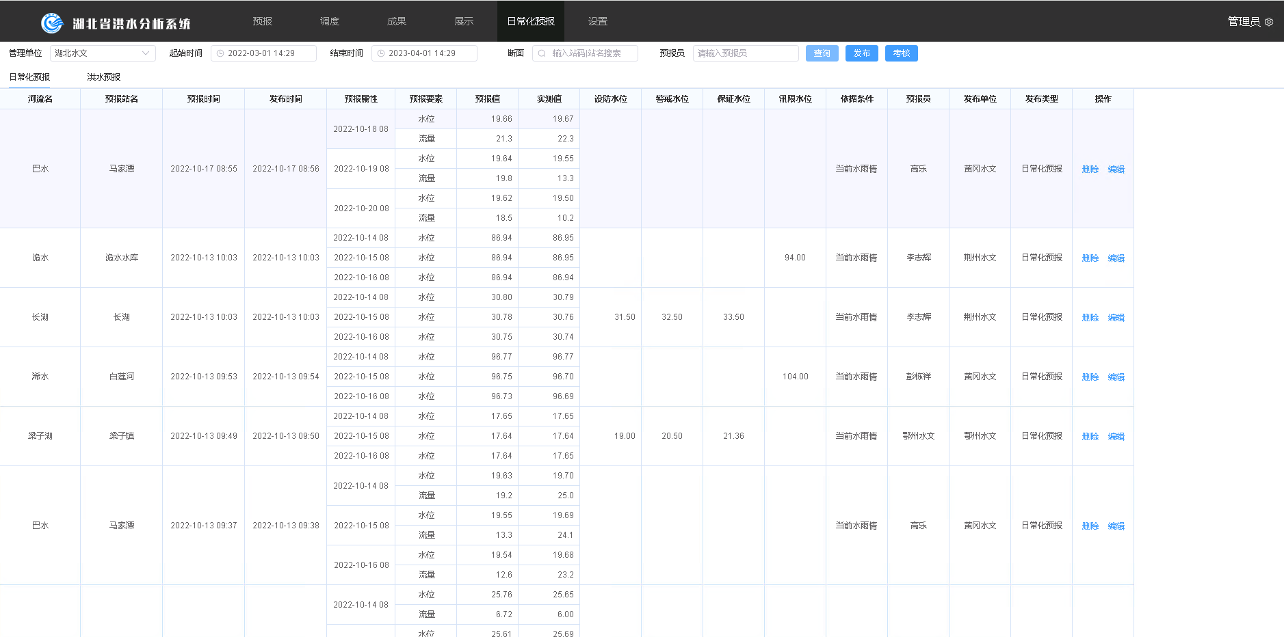Viewport: 1284px width, 637px height.
Task: Click the clock icon in 起始时间 field
Action: (220, 53)
